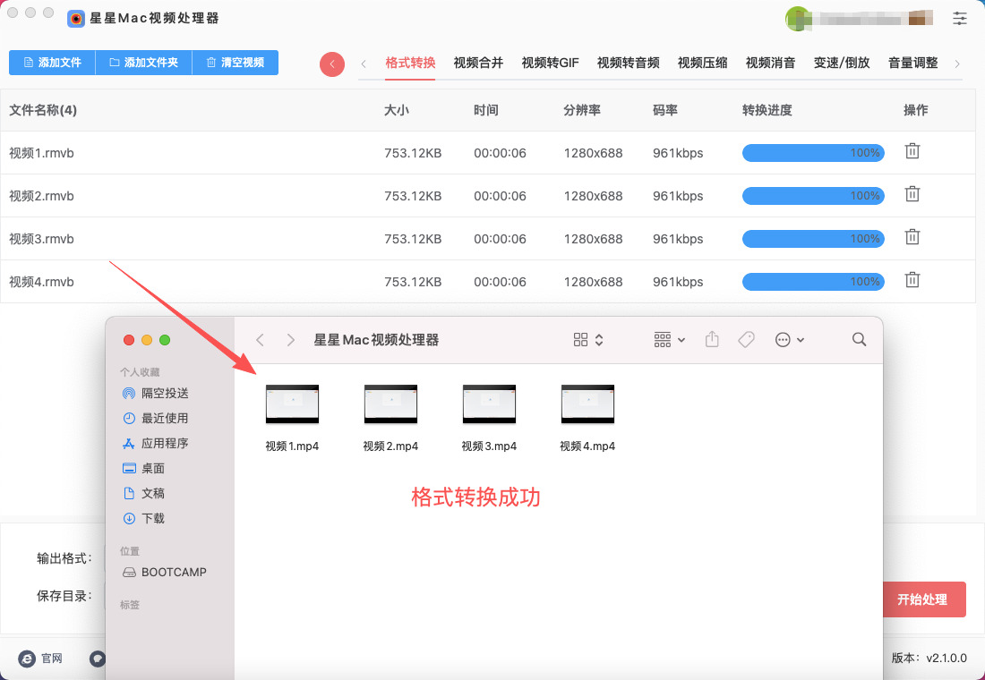The image size is (985, 680).
Task: Click the Finder window green zoom button
Action: coord(165,340)
